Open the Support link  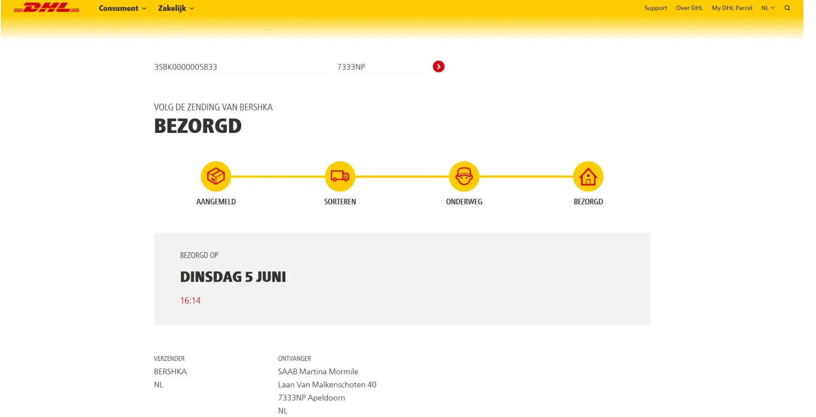pyautogui.click(x=656, y=8)
